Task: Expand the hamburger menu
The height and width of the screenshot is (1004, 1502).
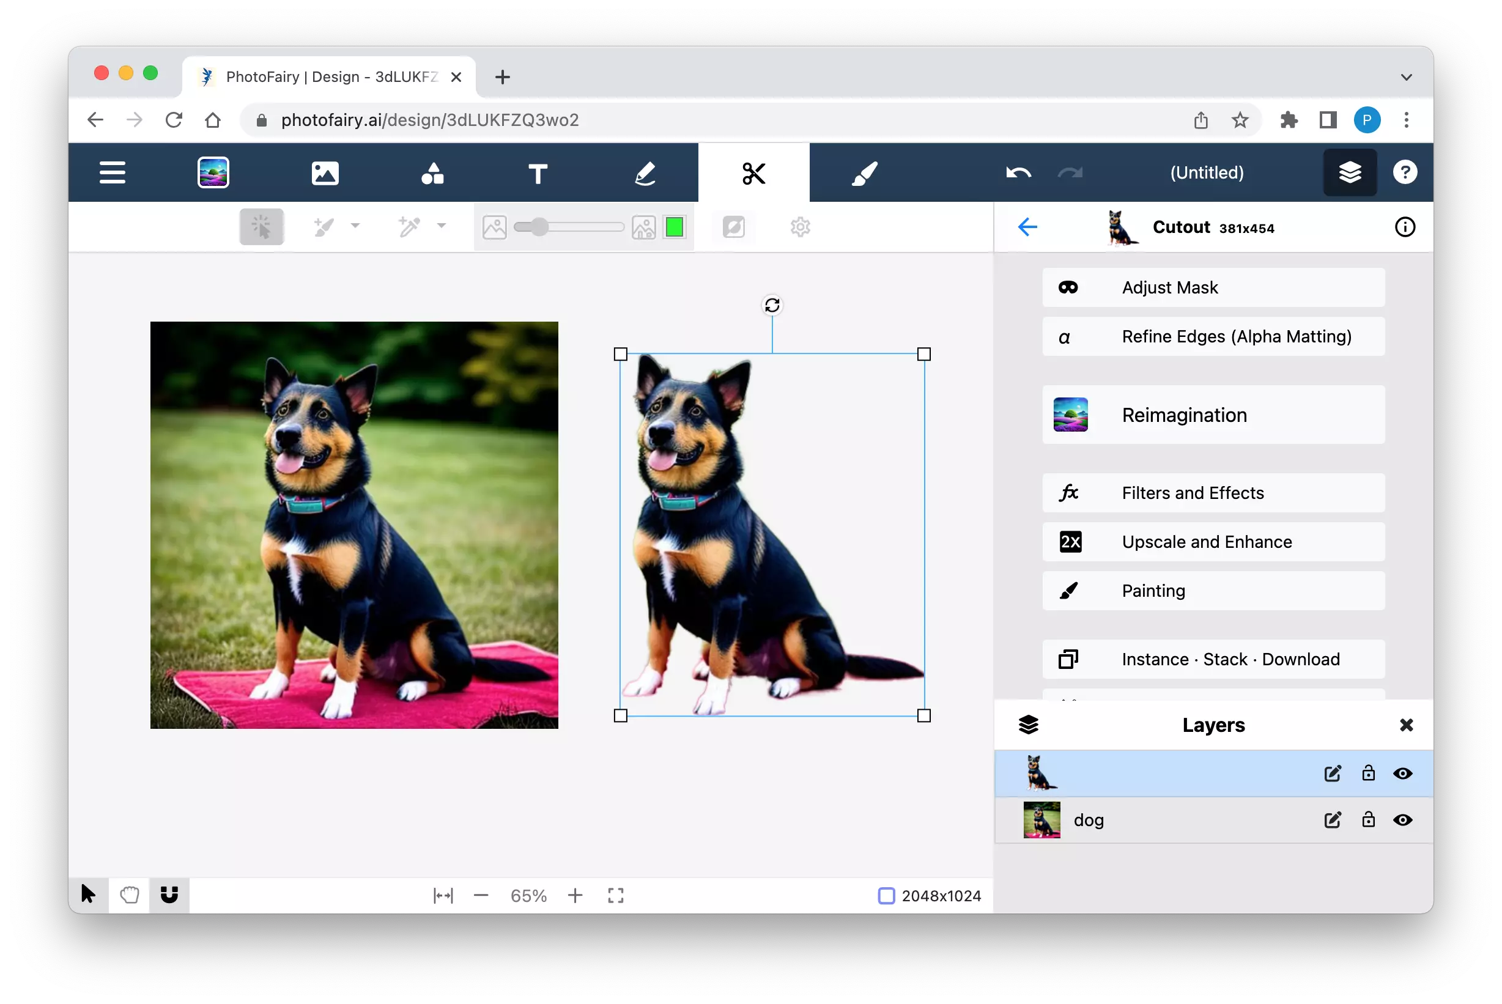Action: click(111, 172)
